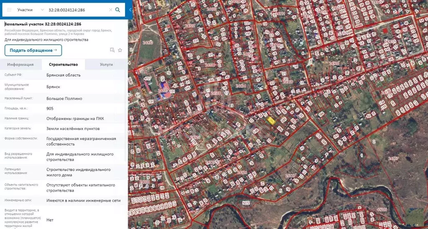Collapse the side panel with blue chevron

(x=130, y=10)
